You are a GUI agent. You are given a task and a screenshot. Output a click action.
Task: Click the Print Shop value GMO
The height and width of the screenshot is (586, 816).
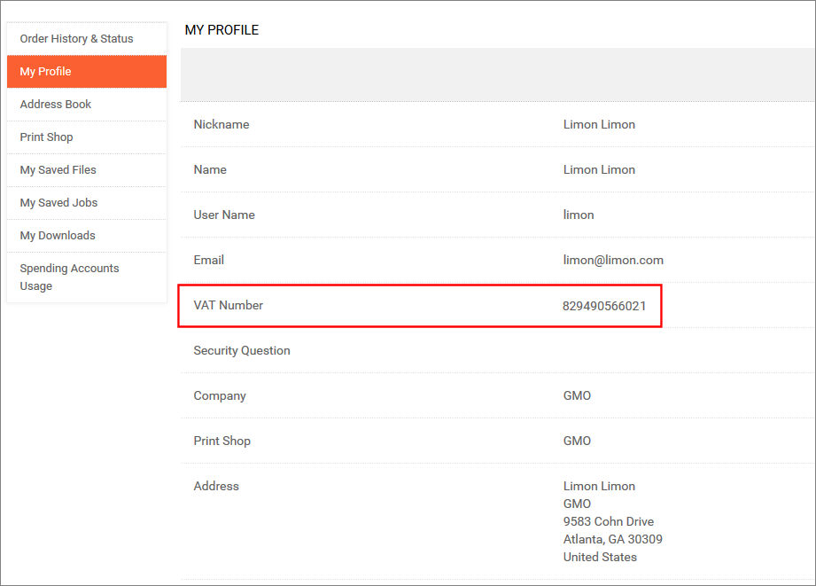577,441
